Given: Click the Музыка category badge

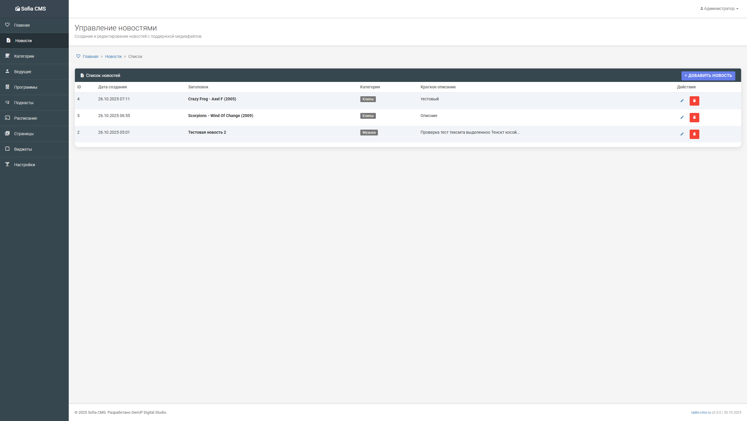Looking at the screenshot, I should pyautogui.click(x=369, y=132).
